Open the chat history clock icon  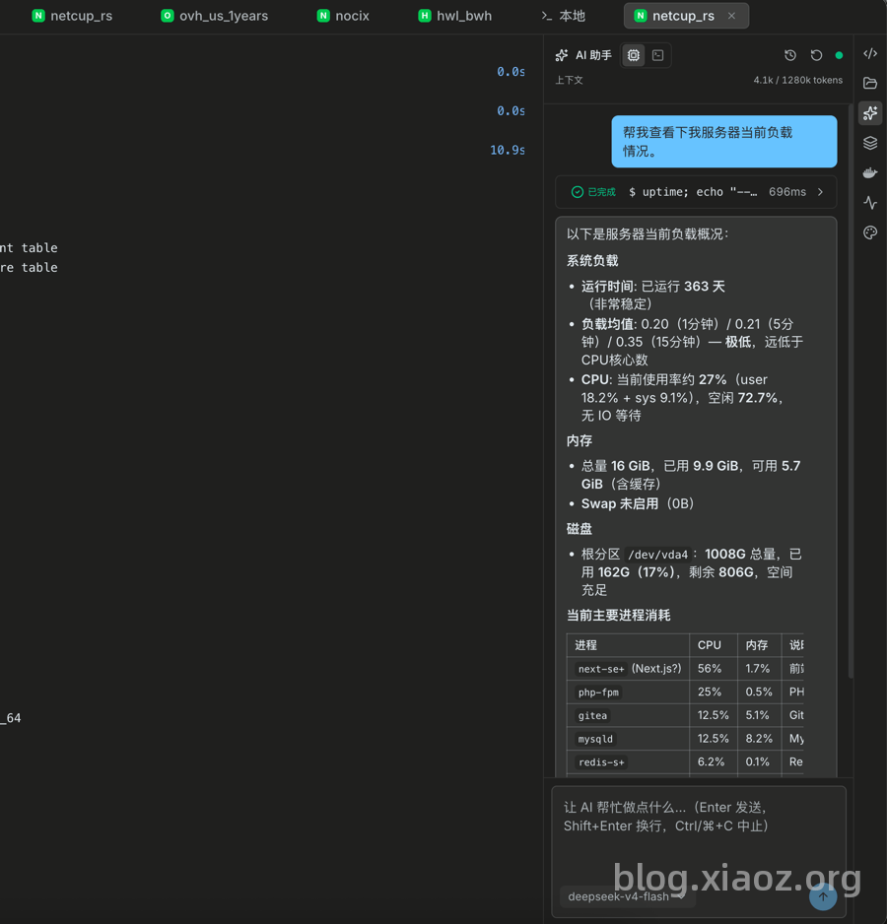[790, 55]
